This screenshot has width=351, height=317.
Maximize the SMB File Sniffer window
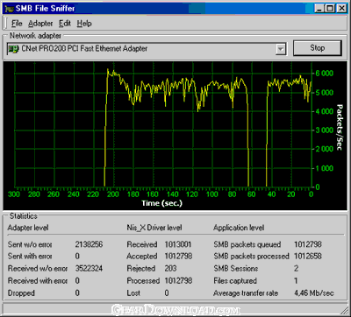tap(330, 9)
